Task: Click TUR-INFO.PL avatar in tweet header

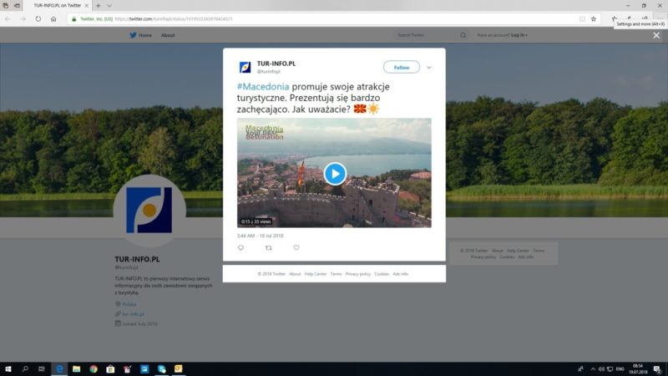Action: (245, 68)
